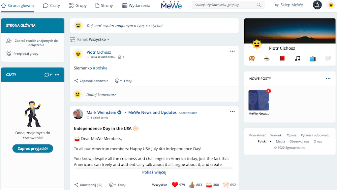Click the music note icon on profile card
The height and width of the screenshot is (190, 337).
pyautogui.click(x=298, y=58)
